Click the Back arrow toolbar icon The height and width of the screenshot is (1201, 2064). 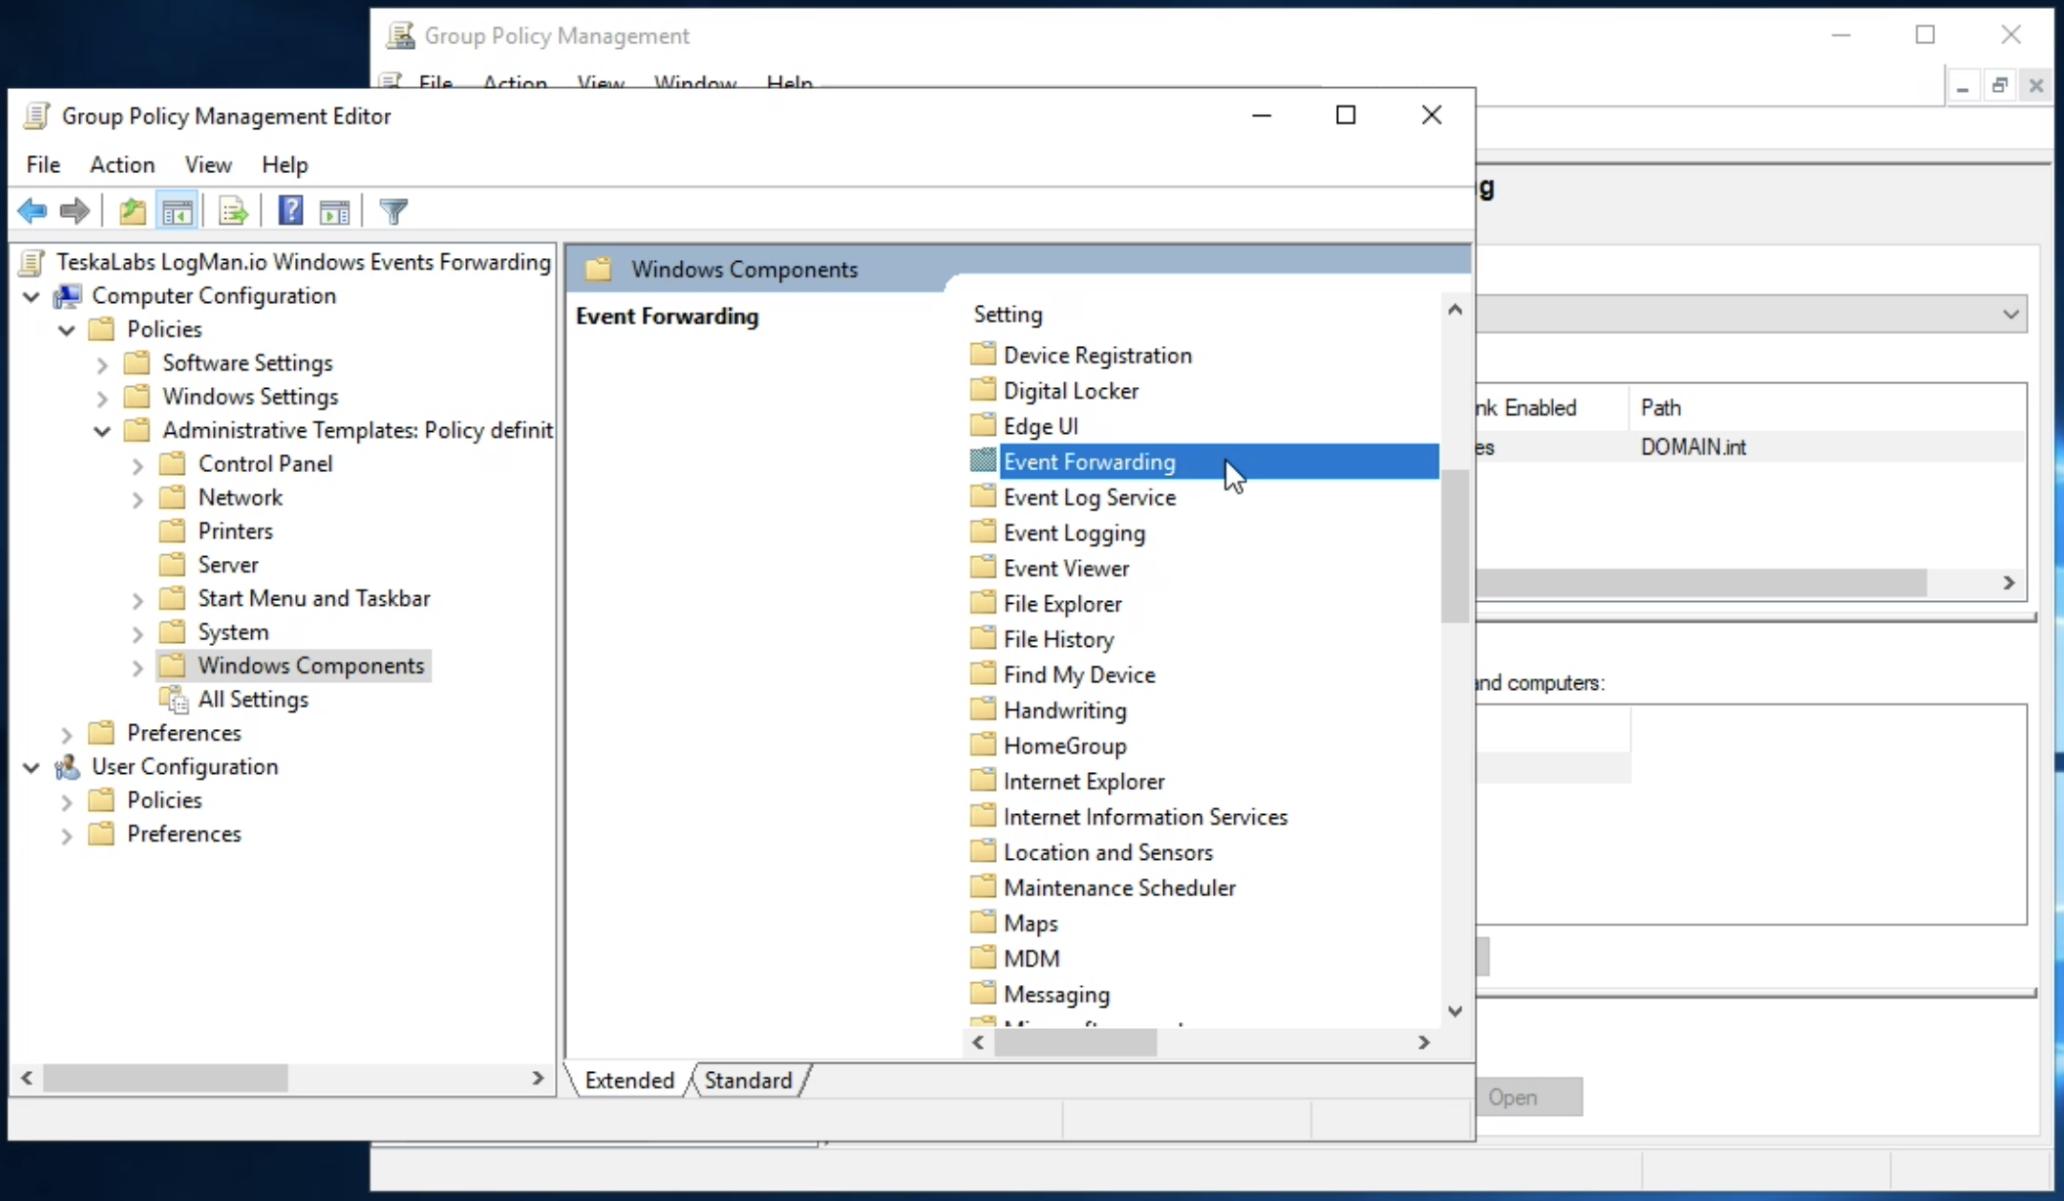[32, 210]
